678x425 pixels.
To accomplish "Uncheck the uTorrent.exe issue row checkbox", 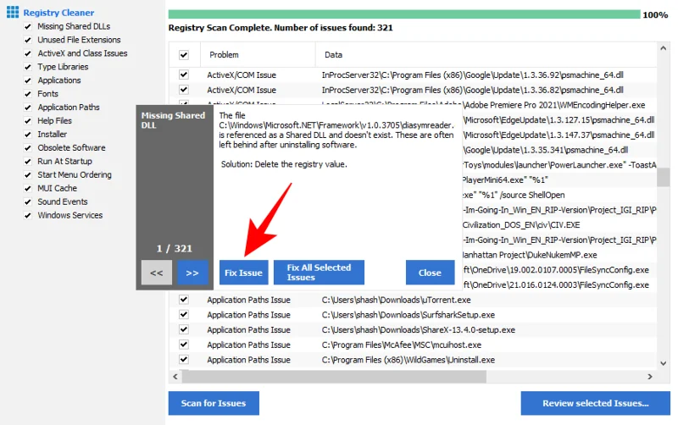I will [x=184, y=300].
